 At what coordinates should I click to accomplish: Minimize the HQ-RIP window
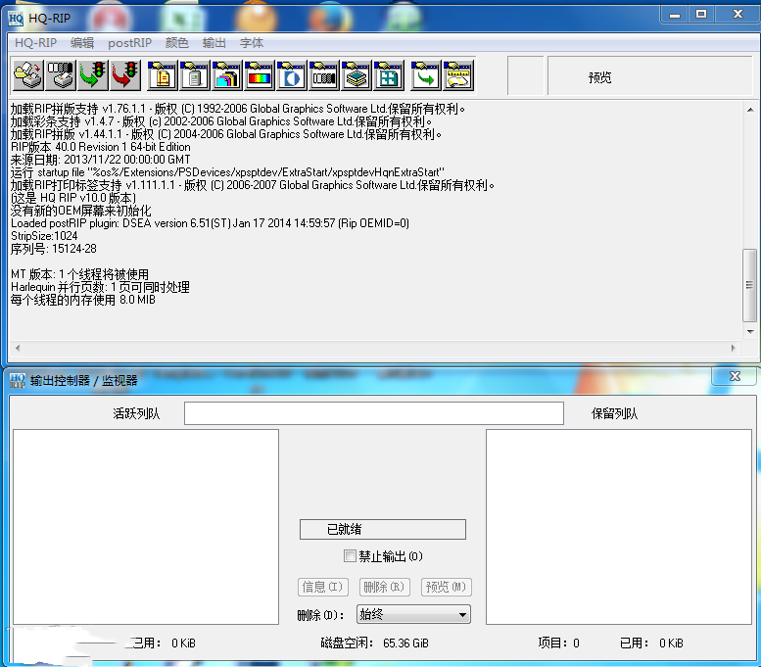click(x=675, y=15)
